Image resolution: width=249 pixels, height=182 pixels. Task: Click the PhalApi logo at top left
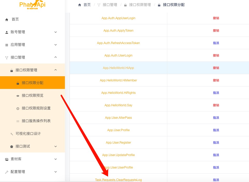point(32,5)
